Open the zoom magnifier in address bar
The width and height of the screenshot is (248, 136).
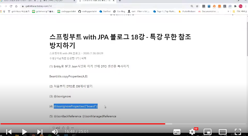click(192, 6)
